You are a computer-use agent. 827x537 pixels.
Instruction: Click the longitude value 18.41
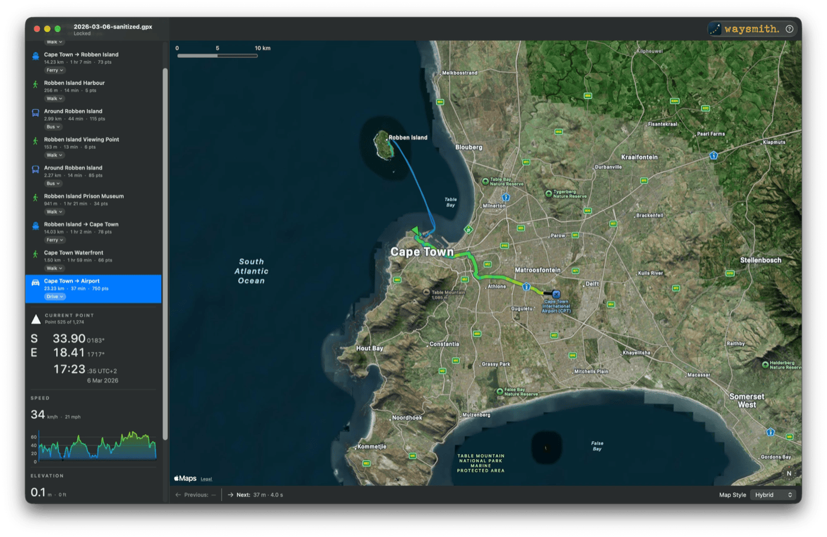69,353
